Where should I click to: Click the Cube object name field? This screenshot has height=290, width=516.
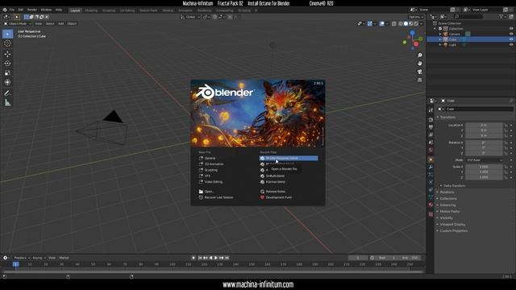click(x=479, y=109)
